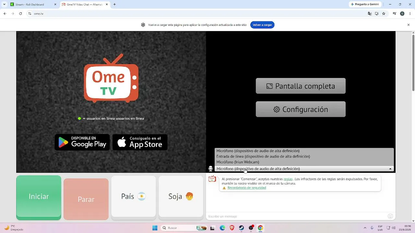Open the Windows Start menu
The image size is (415, 233).
tap(155, 228)
